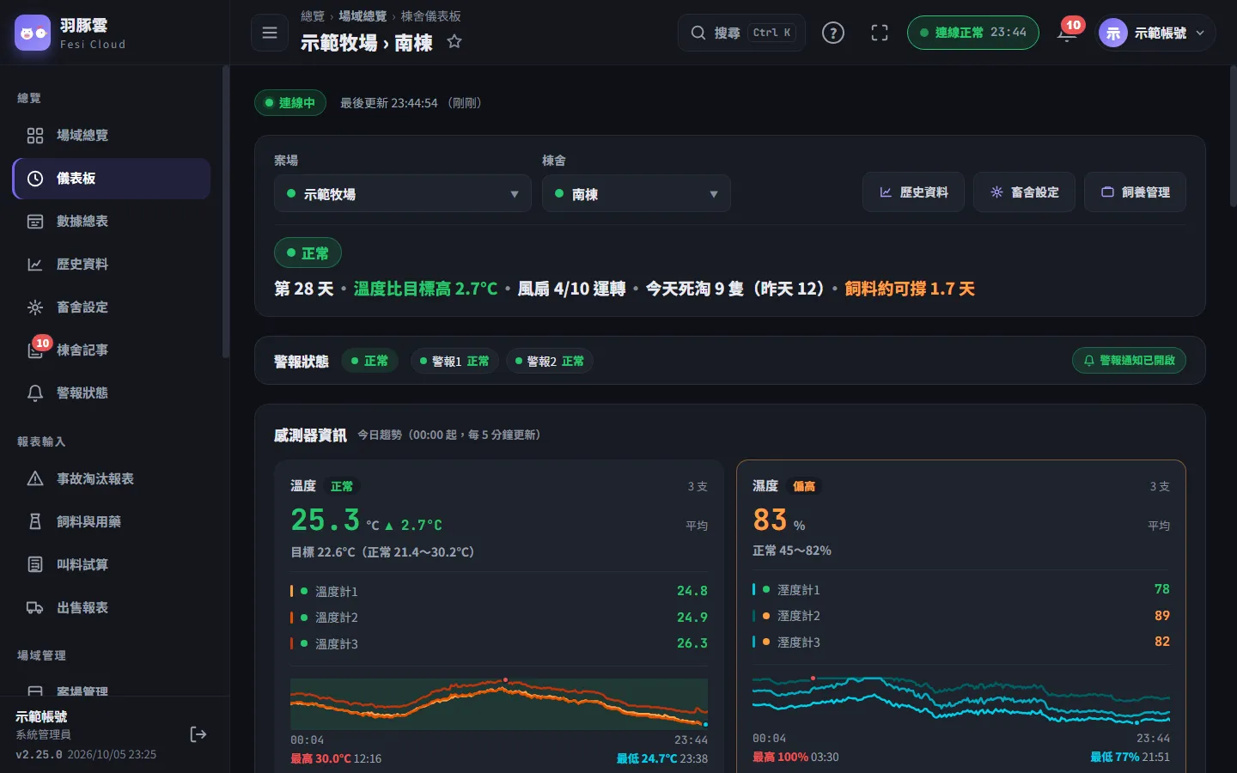
Task: Click the 溼度計1 sensor row
Action: point(961,589)
